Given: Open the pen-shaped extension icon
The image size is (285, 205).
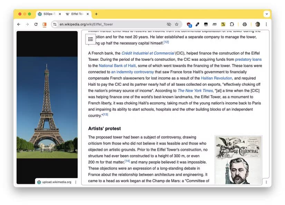Looking at the screenshot, I should 197,24.
